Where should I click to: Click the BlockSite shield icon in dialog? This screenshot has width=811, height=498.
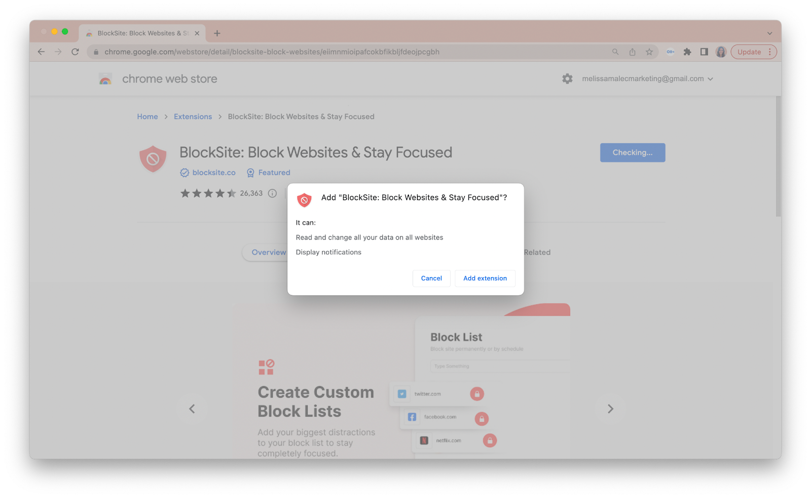(304, 200)
